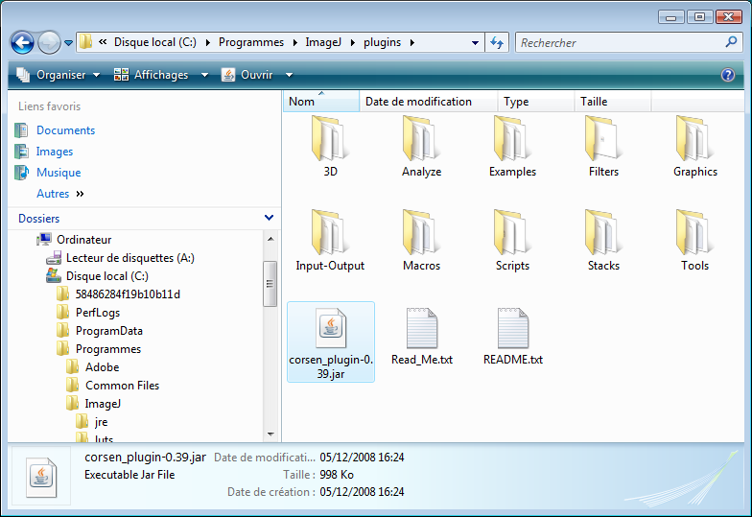752x517 pixels.
Task: Select the Input-Output folder
Action: coord(330,240)
